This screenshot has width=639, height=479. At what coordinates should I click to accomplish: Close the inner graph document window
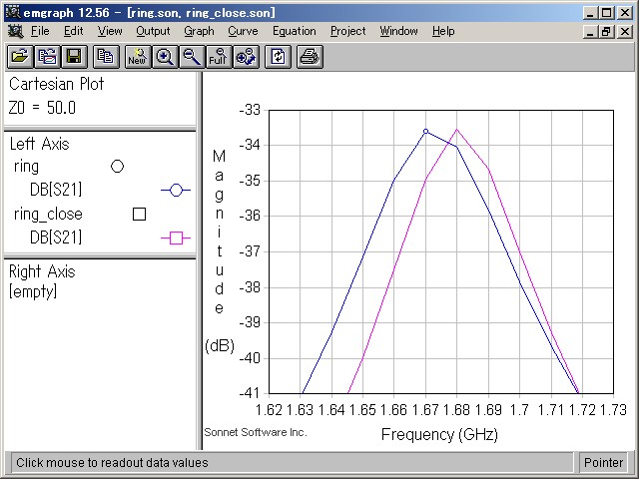[x=625, y=31]
